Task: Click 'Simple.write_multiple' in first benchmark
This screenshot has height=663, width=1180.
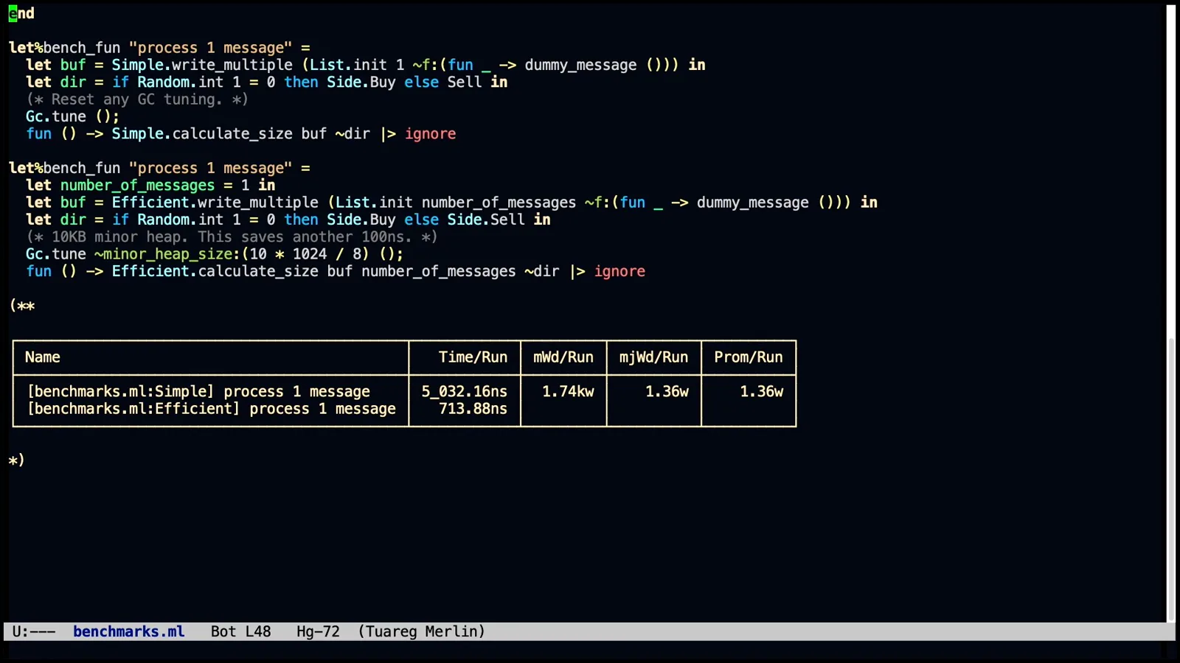Action: [x=202, y=65]
